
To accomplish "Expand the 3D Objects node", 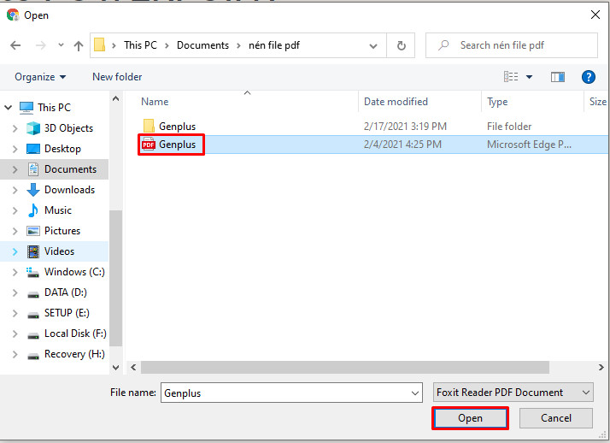I will (15, 128).
